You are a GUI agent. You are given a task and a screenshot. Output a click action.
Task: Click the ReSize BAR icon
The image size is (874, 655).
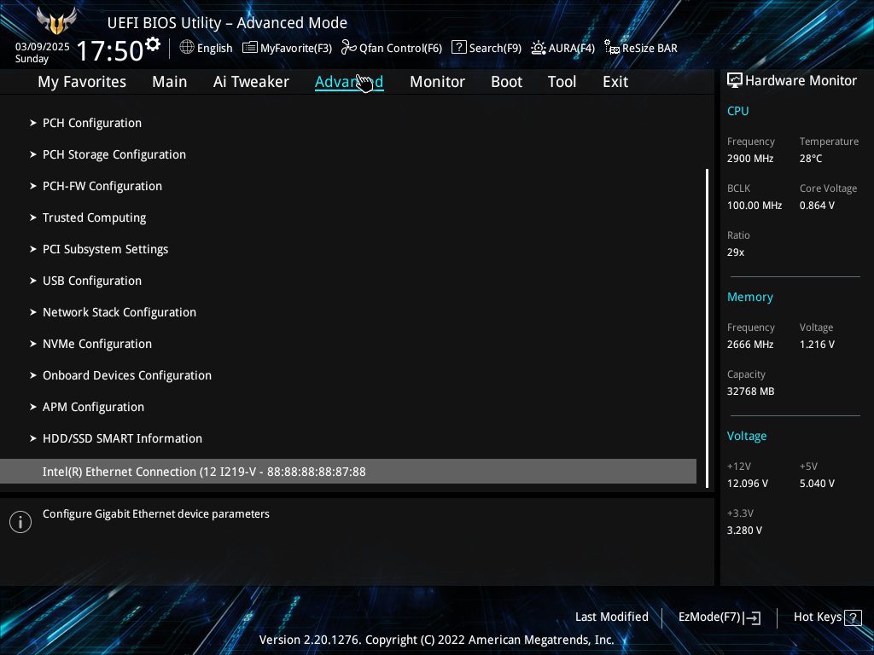tap(612, 48)
